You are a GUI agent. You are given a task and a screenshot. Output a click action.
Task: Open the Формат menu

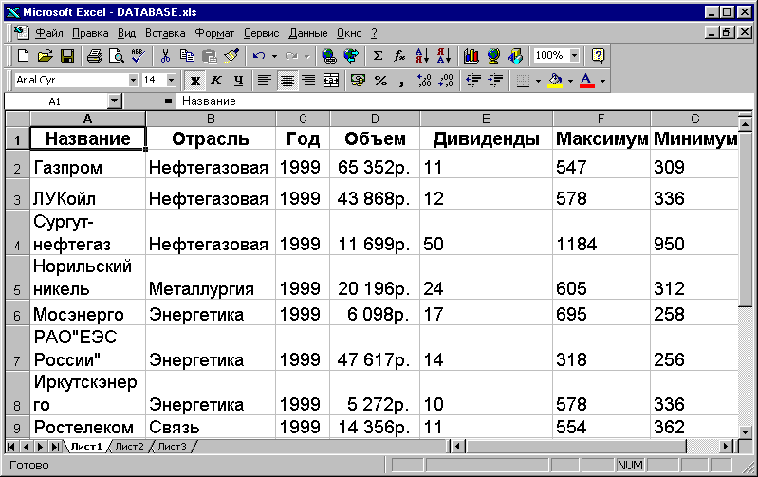[x=214, y=33]
